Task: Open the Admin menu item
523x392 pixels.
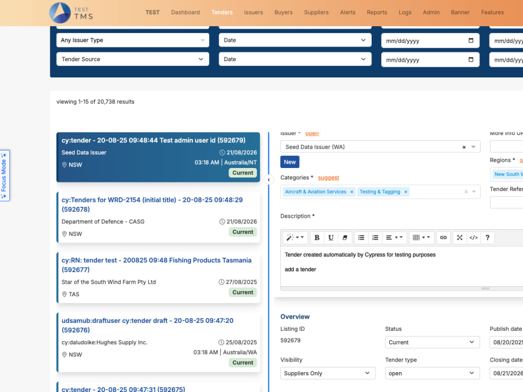Action: pos(431,13)
